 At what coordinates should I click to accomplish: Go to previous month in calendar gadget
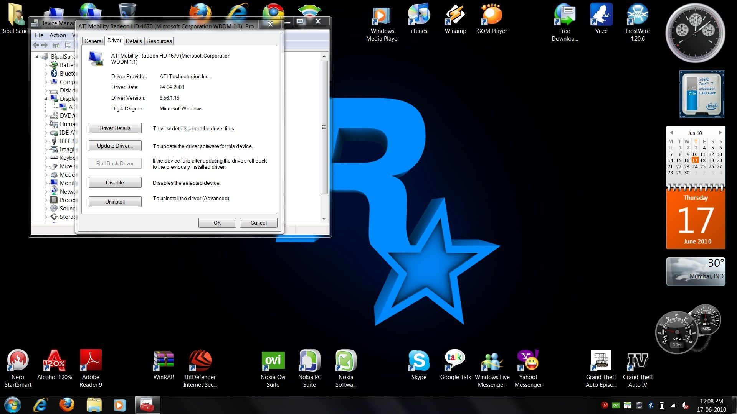coord(671,133)
